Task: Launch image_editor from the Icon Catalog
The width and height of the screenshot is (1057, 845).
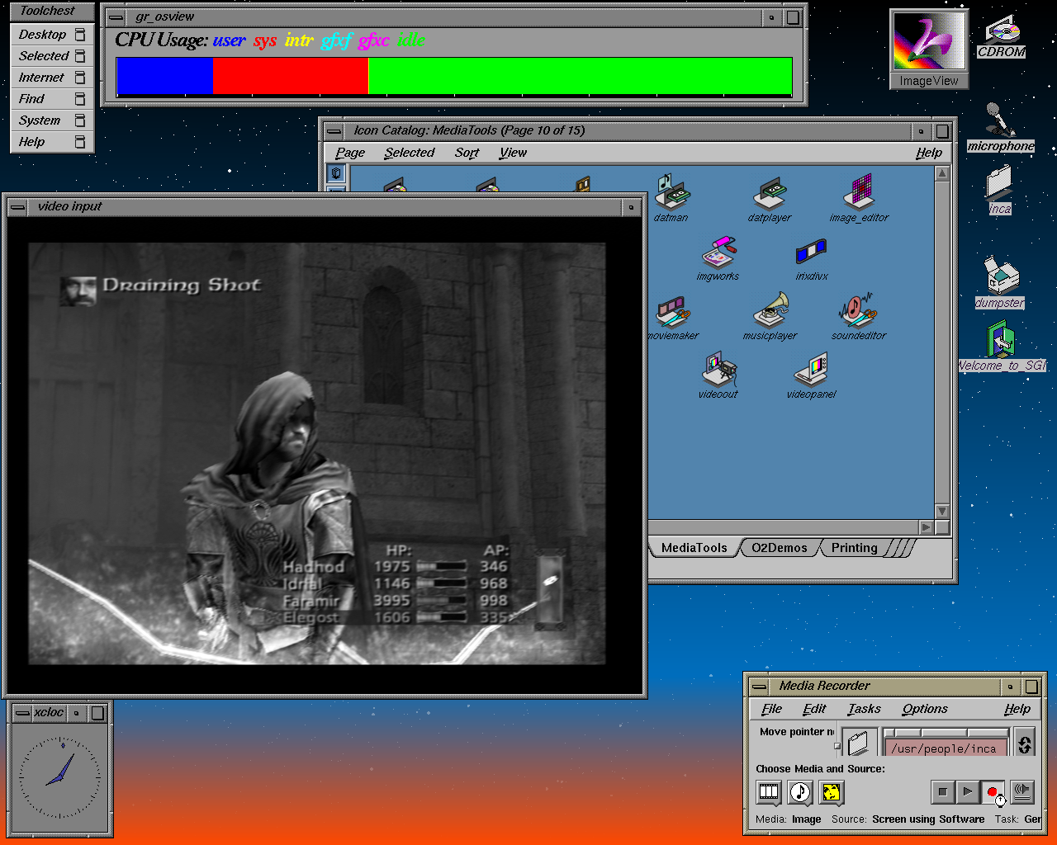Action: click(x=859, y=192)
